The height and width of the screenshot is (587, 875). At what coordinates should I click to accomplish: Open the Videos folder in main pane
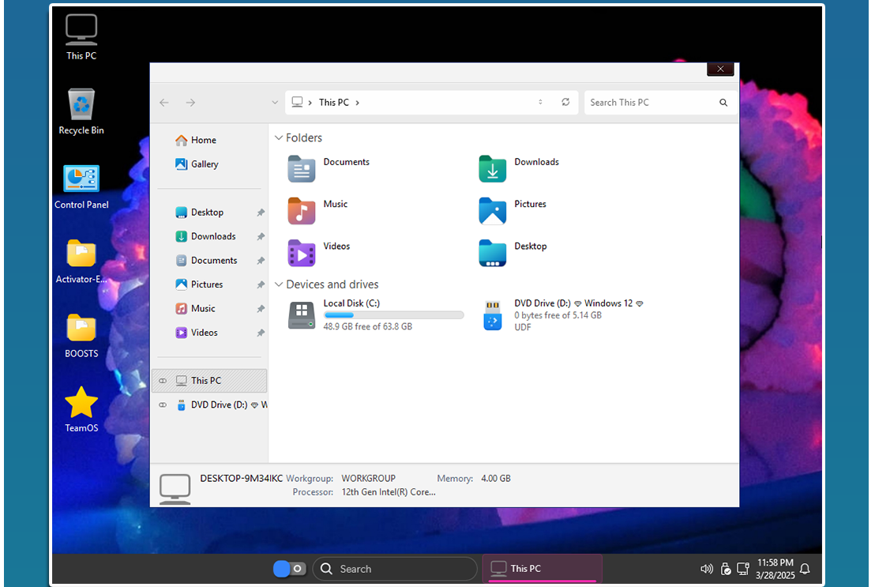coord(302,253)
